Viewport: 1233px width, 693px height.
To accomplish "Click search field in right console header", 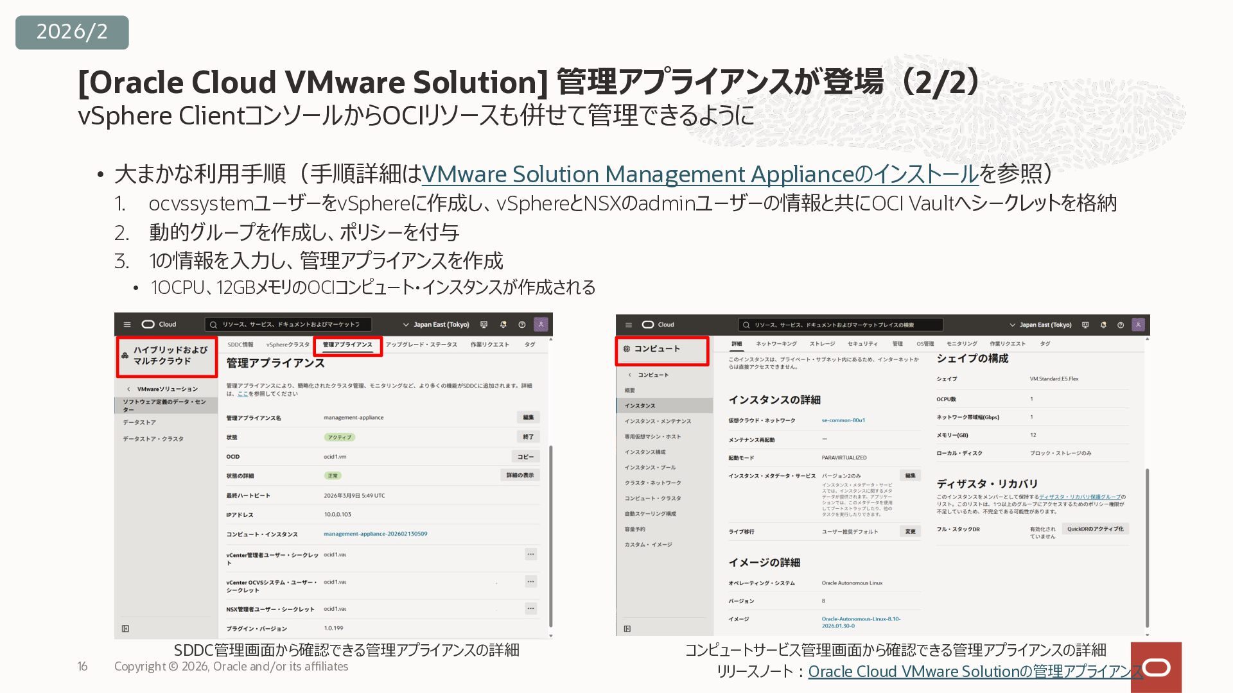I will pos(841,325).
